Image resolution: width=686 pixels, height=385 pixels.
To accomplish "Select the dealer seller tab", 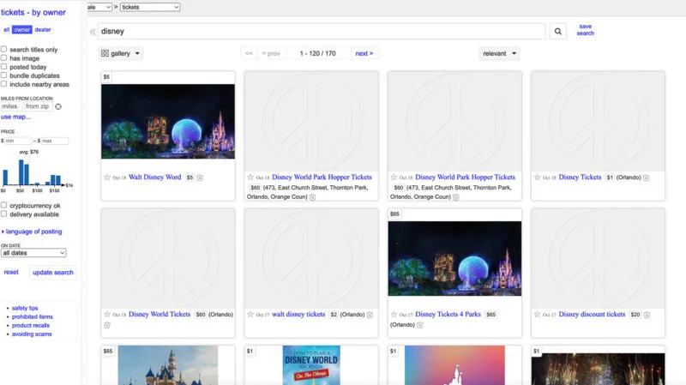I will (x=43, y=30).
